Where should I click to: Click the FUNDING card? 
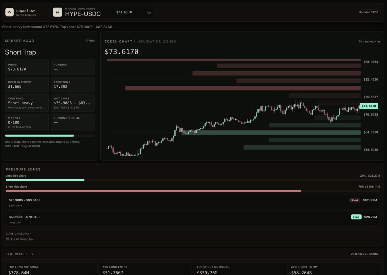[73, 67]
